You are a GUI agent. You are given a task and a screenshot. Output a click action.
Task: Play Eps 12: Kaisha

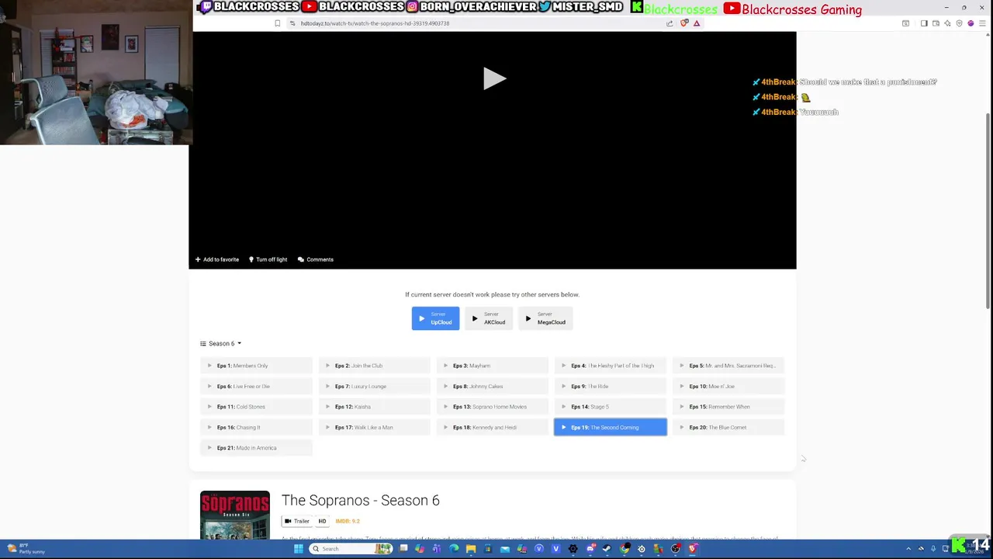(x=374, y=407)
